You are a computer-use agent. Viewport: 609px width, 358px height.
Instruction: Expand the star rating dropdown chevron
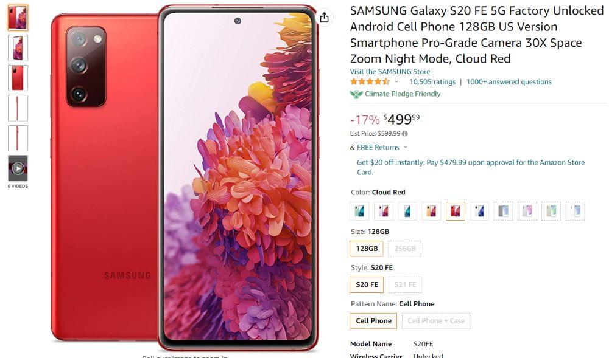(396, 82)
